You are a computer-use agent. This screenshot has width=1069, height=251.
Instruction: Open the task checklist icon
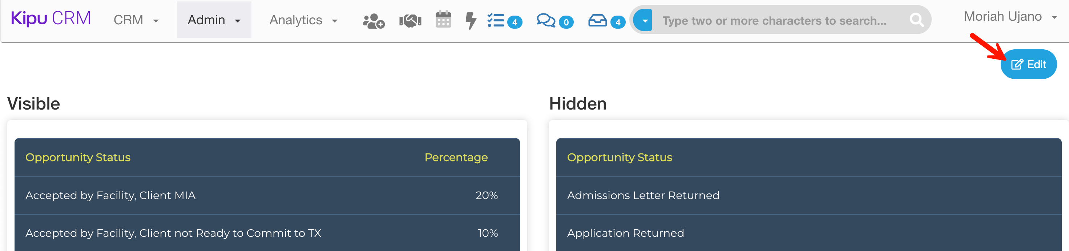click(x=496, y=20)
